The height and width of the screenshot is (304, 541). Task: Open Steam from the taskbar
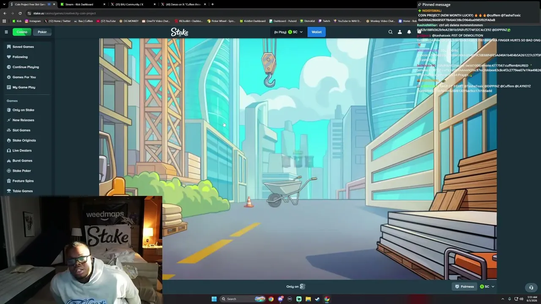(x=317, y=299)
